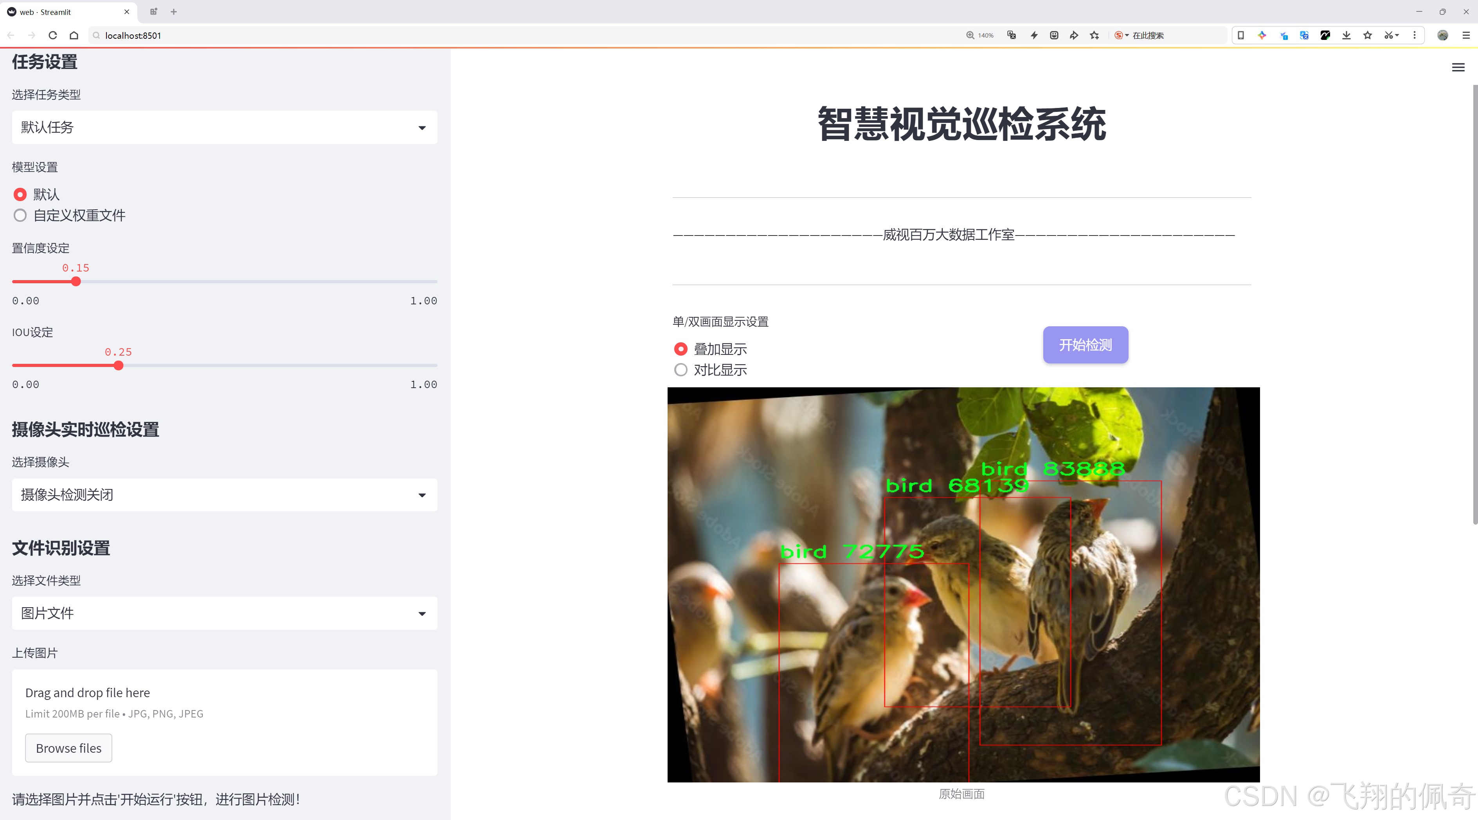Add page to favorites with star-plus icon

click(1095, 35)
